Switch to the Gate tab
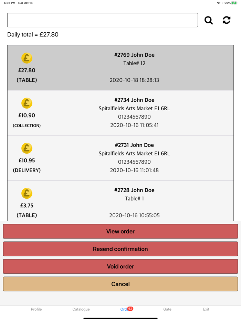 tap(167, 309)
